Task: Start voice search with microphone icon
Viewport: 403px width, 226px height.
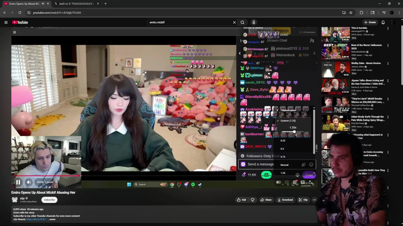Action: (x=254, y=22)
